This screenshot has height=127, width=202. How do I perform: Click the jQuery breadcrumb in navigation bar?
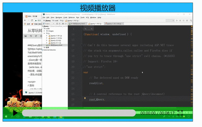(47, 21)
